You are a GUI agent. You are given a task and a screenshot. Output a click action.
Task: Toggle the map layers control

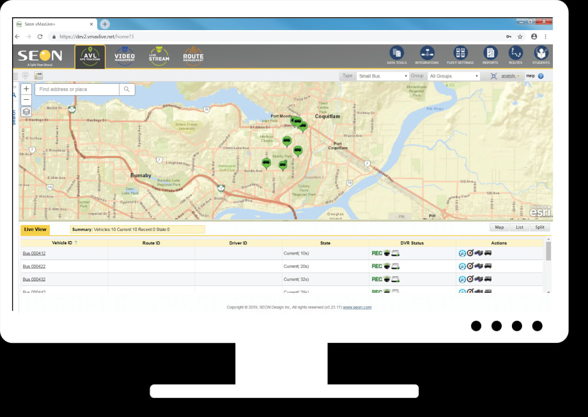coord(26,111)
